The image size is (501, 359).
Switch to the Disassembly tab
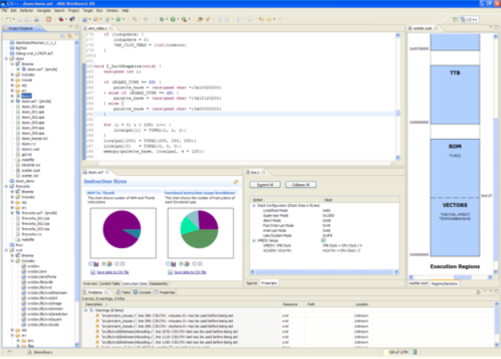158,284
